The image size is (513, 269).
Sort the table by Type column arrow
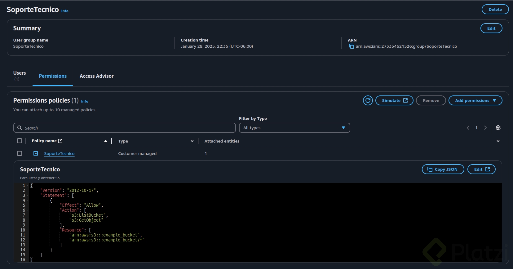[192, 141]
